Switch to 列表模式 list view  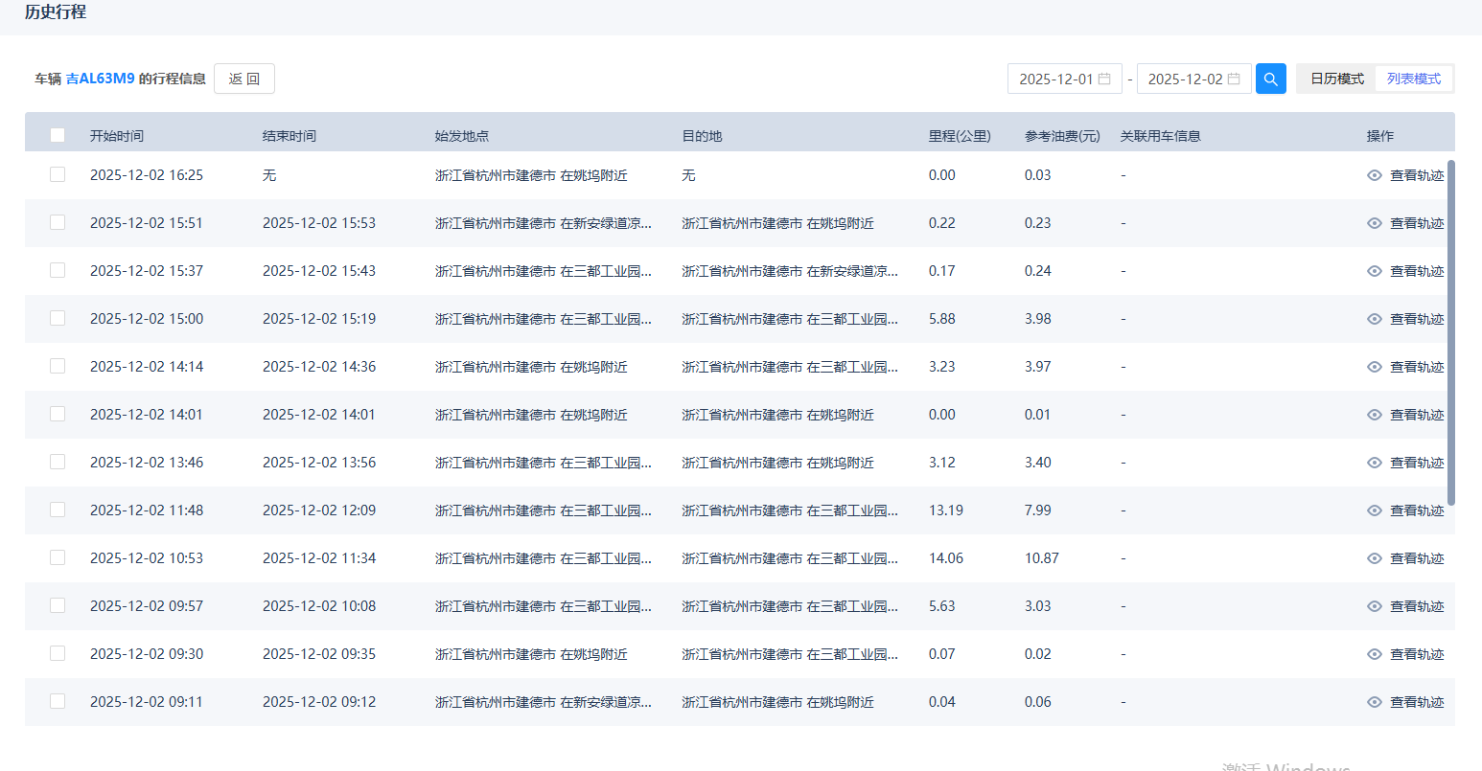pyautogui.click(x=1413, y=79)
